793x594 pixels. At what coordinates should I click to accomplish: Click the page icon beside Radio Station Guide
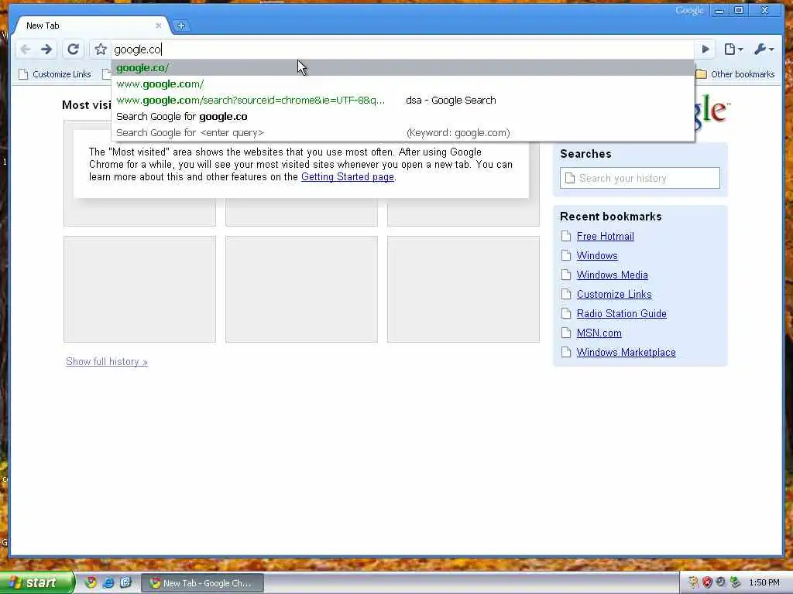[x=566, y=314]
